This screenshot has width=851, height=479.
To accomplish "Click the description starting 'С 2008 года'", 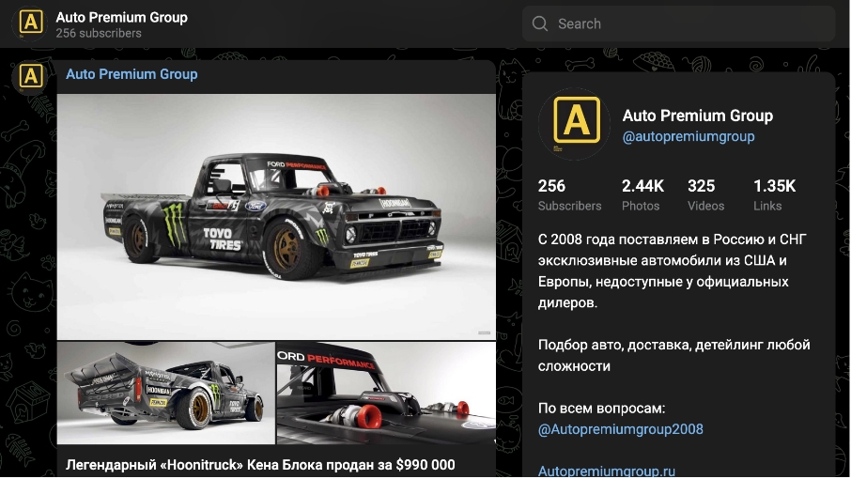I will [673, 271].
